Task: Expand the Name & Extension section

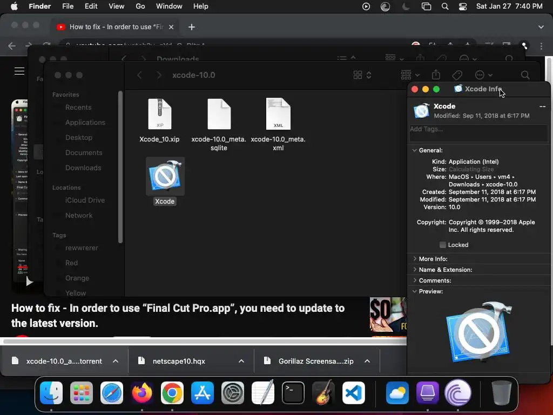Action: tap(414, 270)
